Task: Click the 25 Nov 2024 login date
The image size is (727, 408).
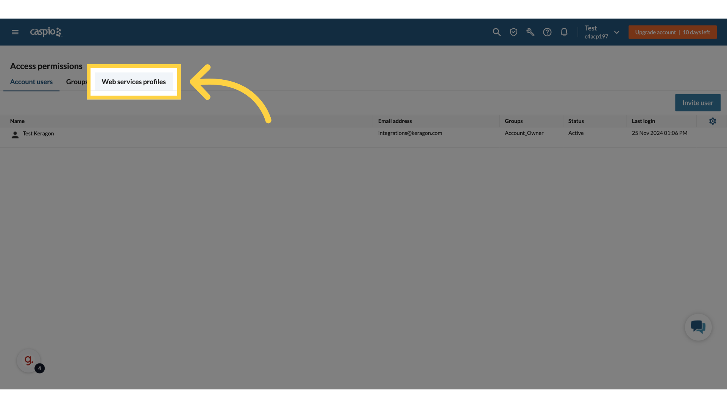Action: point(660,133)
